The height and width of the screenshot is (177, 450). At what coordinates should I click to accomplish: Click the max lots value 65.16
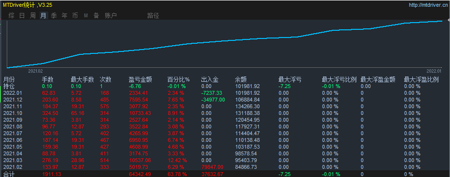coord(77,113)
